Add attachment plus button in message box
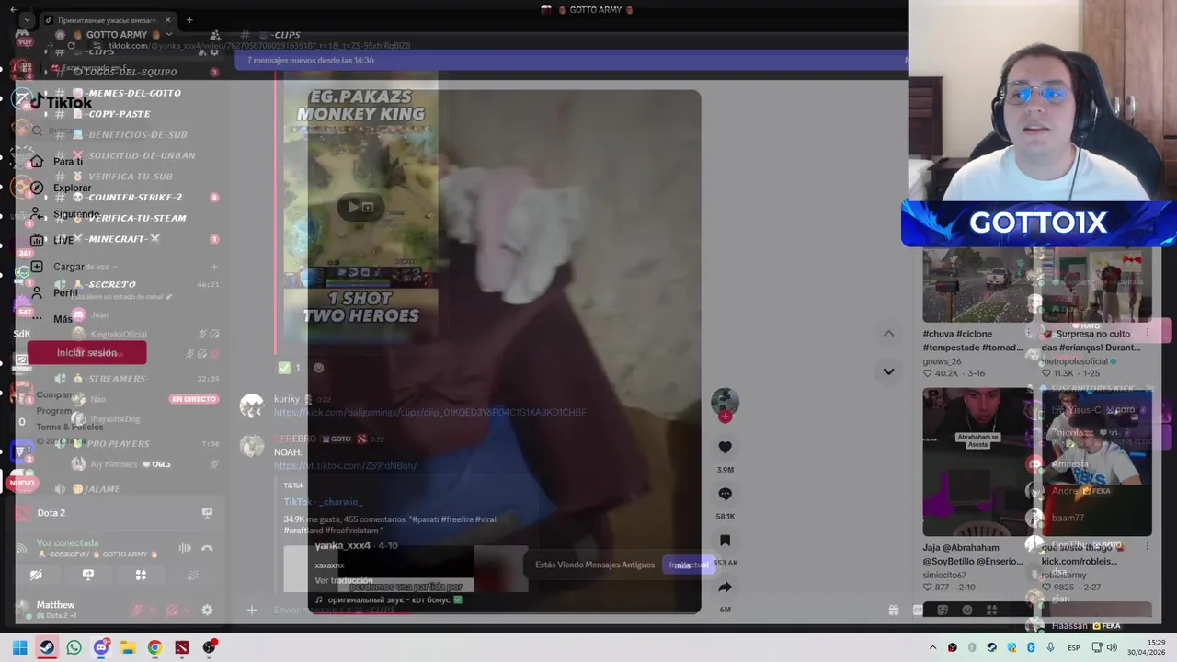This screenshot has width=1177, height=662. [251, 610]
